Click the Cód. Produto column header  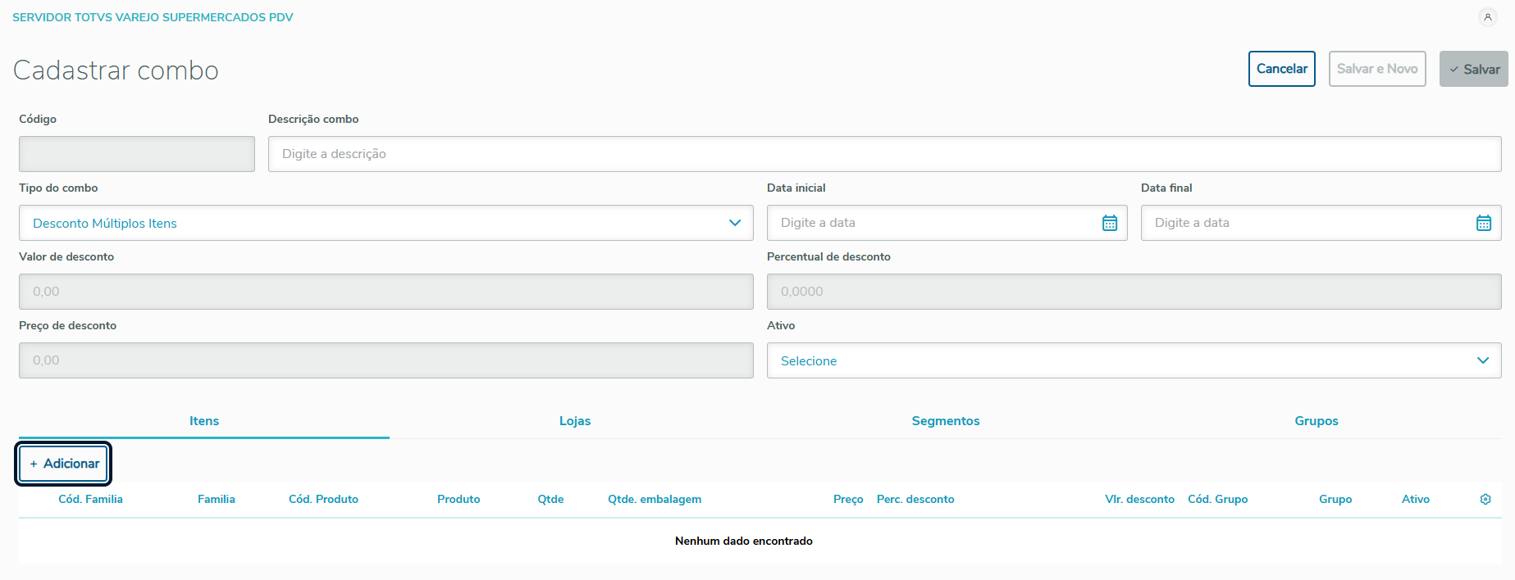323,499
